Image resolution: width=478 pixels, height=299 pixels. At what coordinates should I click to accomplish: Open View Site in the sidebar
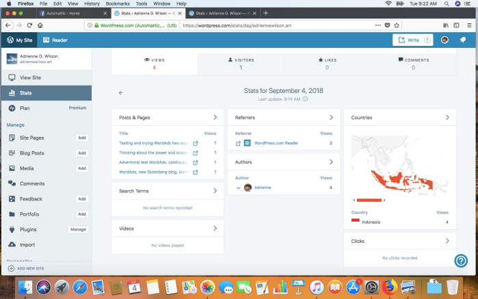[x=47, y=77]
